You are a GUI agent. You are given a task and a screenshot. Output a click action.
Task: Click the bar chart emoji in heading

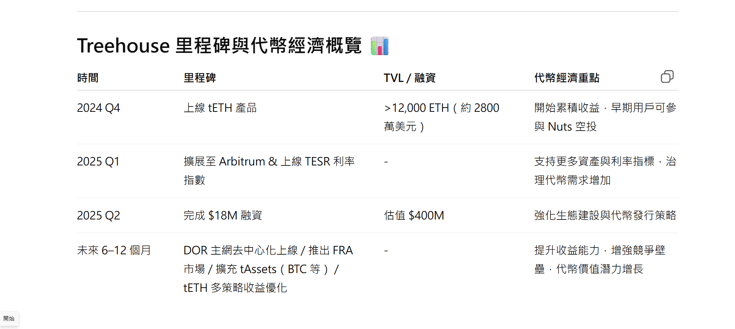pyautogui.click(x=380, y=46)
